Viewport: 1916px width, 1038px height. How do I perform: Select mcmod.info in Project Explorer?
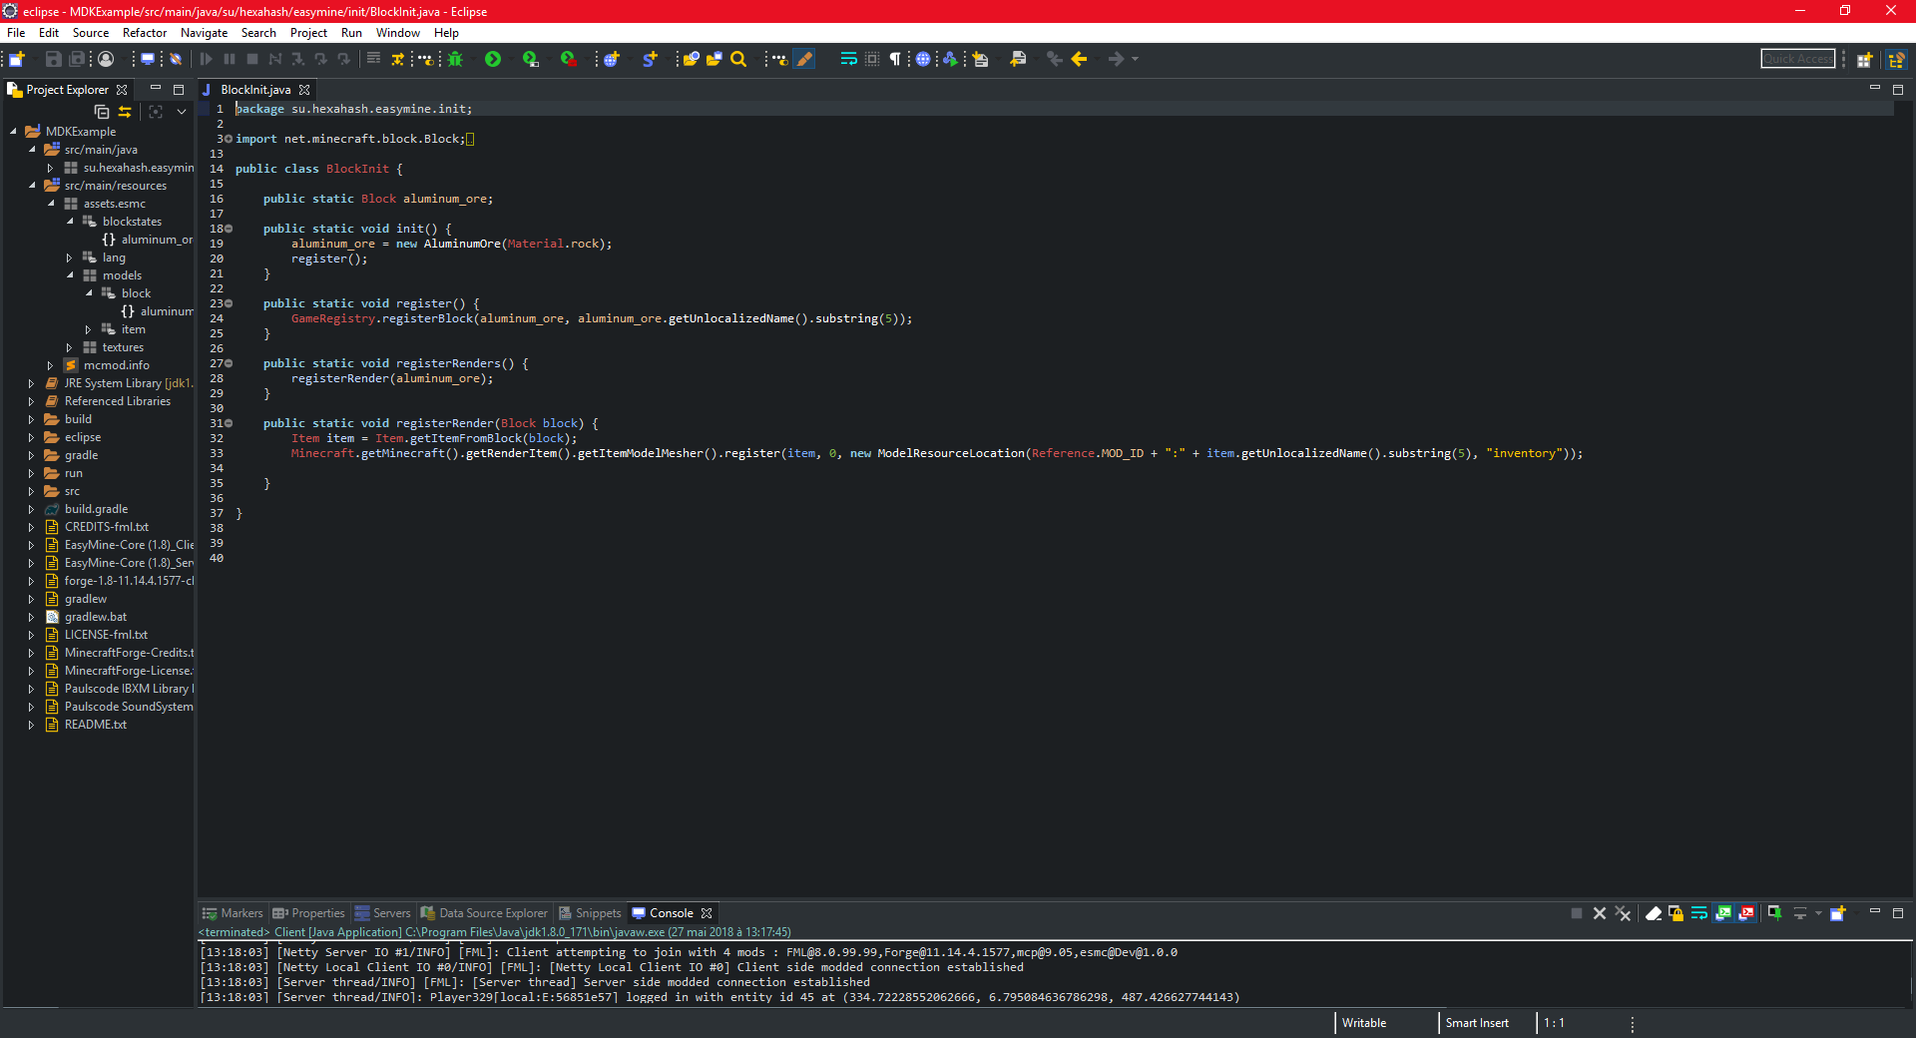117,365
